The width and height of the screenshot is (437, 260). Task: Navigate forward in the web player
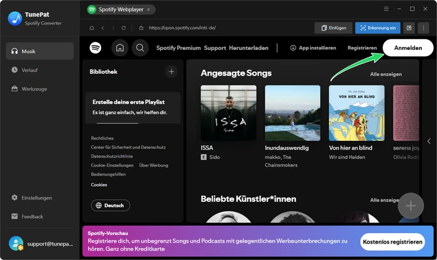click(113, 28)
